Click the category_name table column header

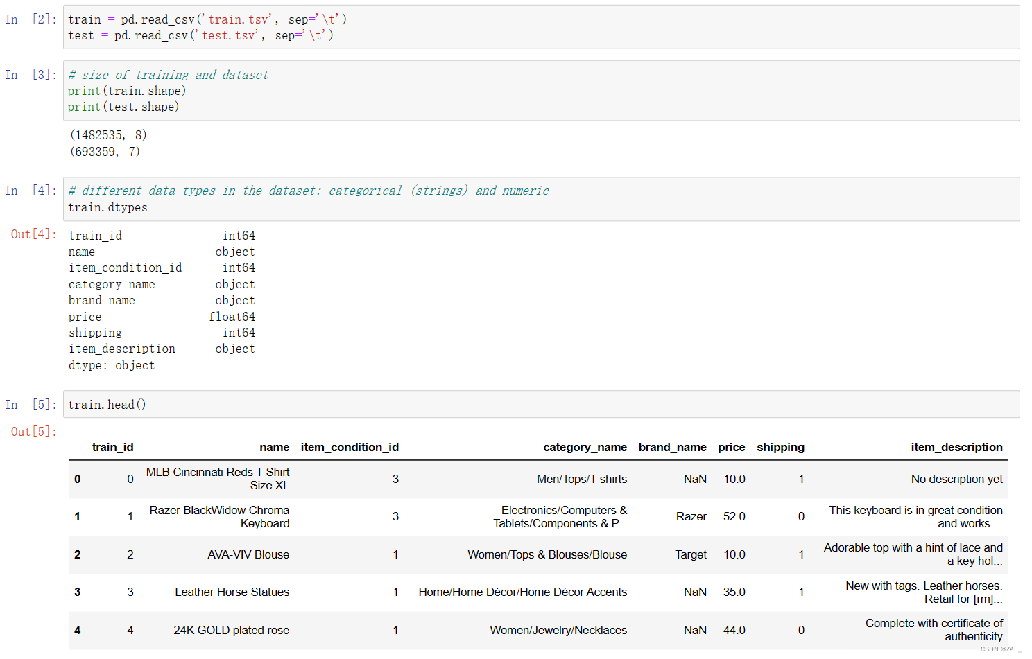pos(585,447)
